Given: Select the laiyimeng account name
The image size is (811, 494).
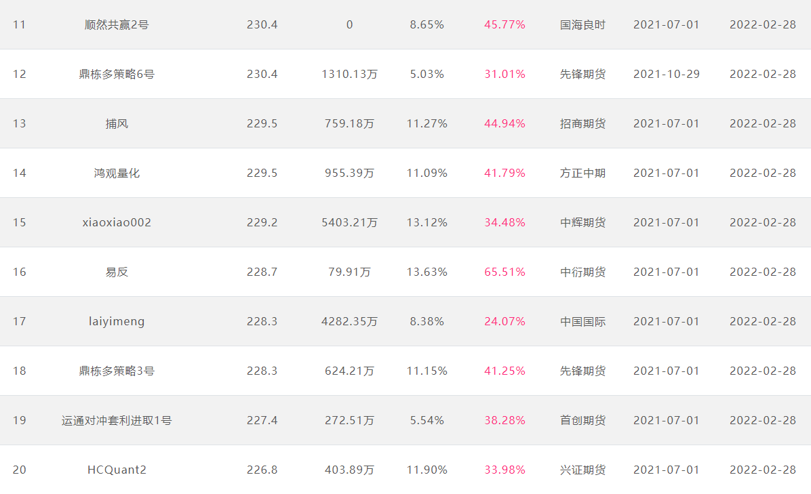Looking at the screenshot, I should (x=117, y=321).
